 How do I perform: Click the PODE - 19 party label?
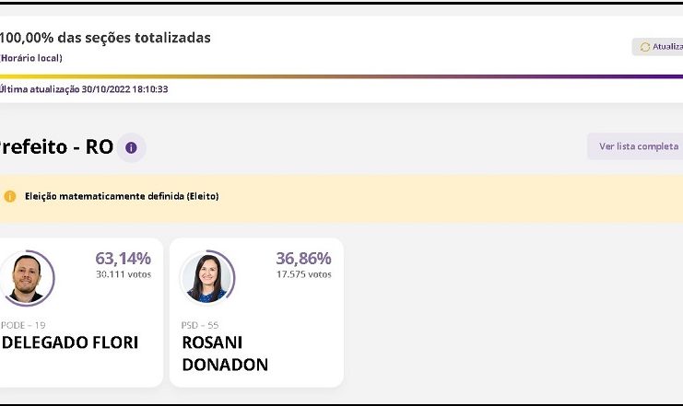[x=24, y=325]
